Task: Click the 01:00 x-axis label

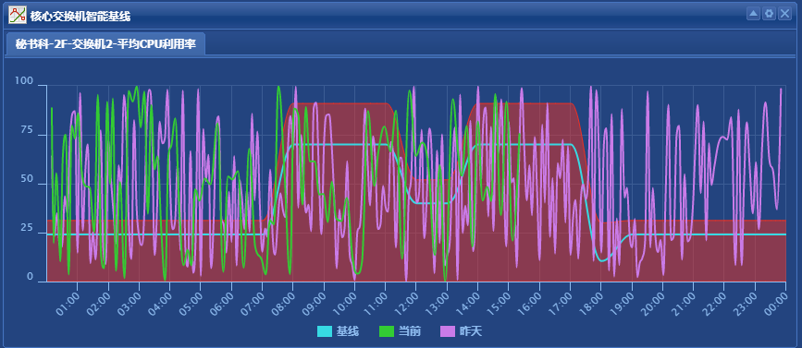Action: pos(67,303)
